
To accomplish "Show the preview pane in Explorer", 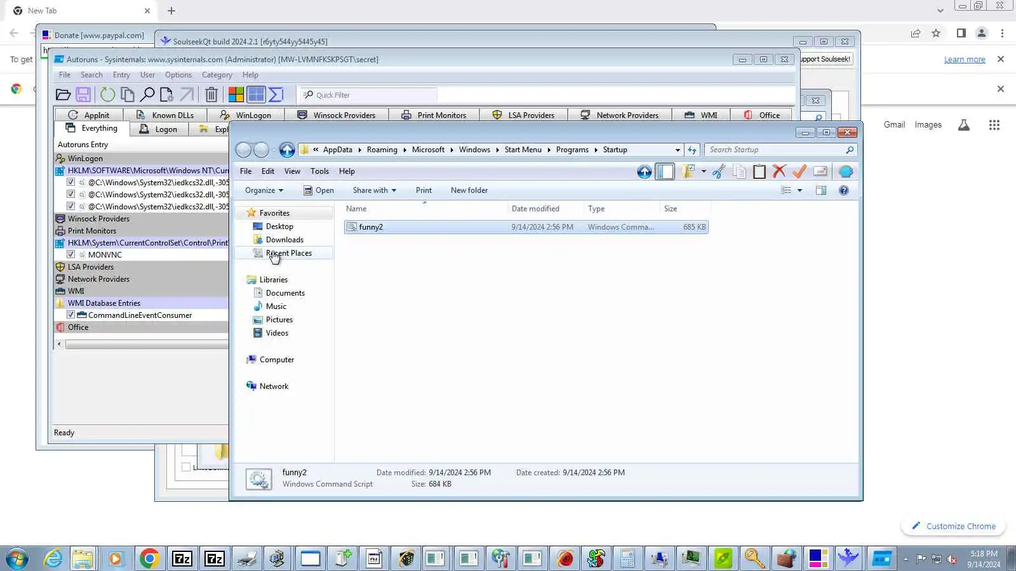I will (x=821, y=190).
